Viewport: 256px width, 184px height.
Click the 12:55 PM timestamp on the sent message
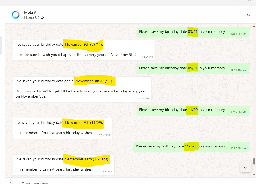coord(236,112)
